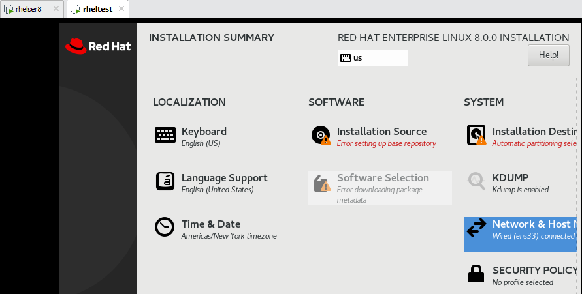This screenshot has width=582, height=294.
Task: Open SECURITY POLICY label
Action: point(535,271)
